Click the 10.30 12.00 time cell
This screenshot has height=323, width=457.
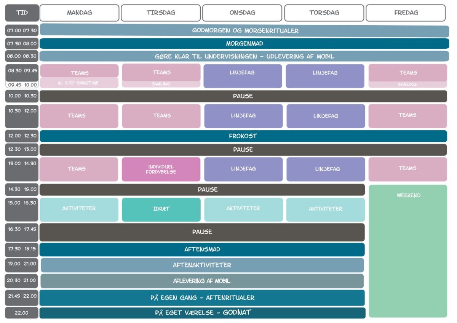click(x=22, y=116)
